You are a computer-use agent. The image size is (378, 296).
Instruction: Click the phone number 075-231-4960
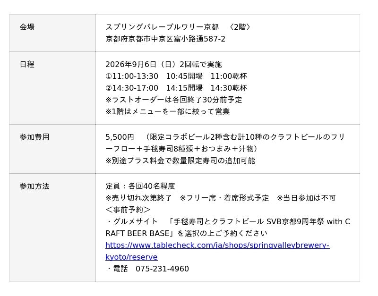pyautogui.click(x=162, y=269)
